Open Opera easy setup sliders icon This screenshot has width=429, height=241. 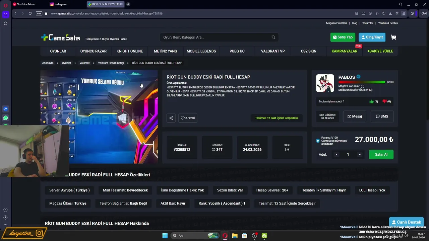[x=397, y=13]
